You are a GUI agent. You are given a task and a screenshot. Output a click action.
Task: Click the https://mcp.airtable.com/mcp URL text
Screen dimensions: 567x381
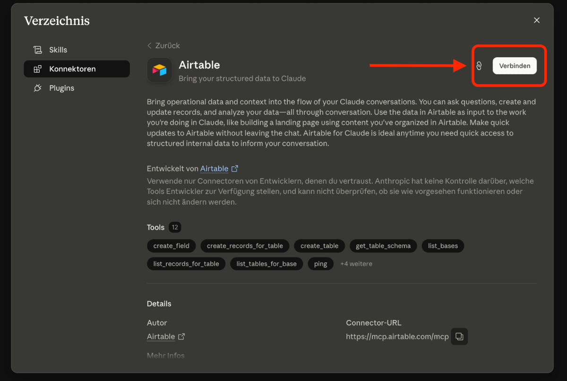[397, 337]
